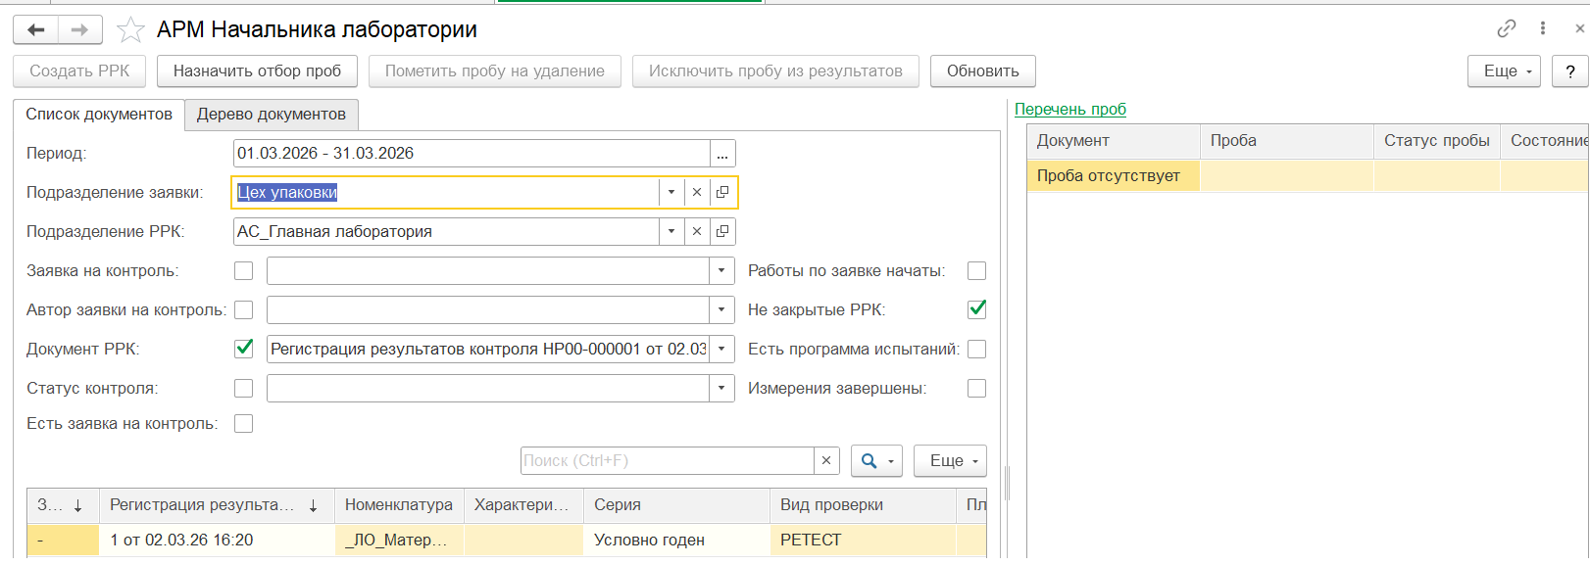Click Исключить пробу из результатов button

(775, 71)
